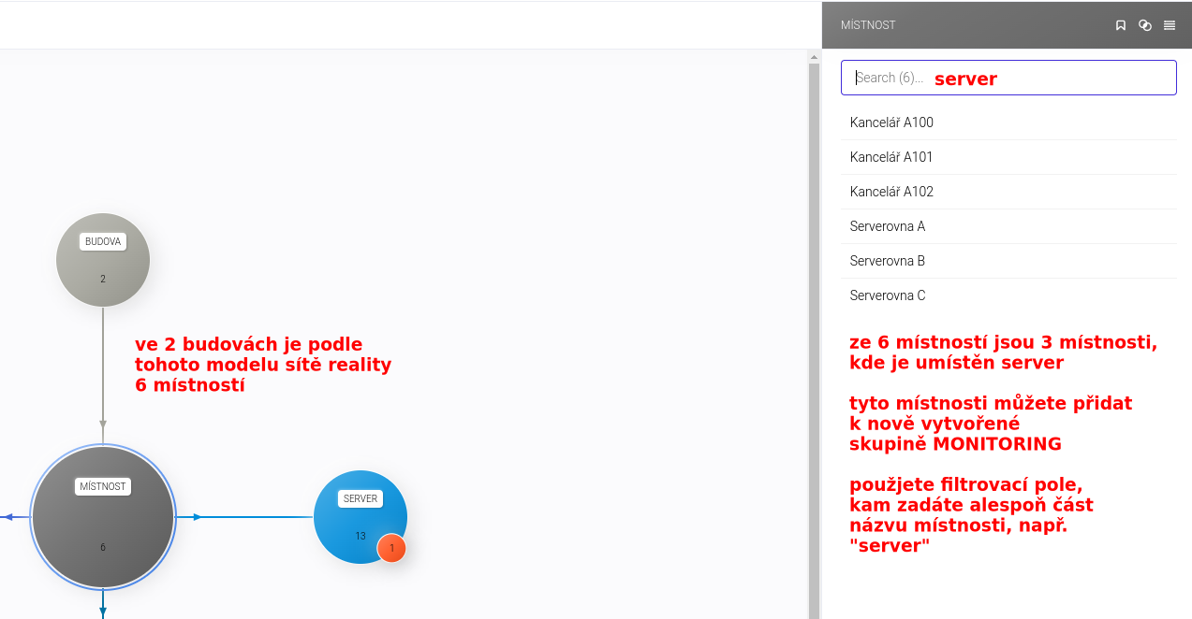1192x619 pixels.
Task: Click the overlapping circles icon in panel header
Action: (1144, 25)
